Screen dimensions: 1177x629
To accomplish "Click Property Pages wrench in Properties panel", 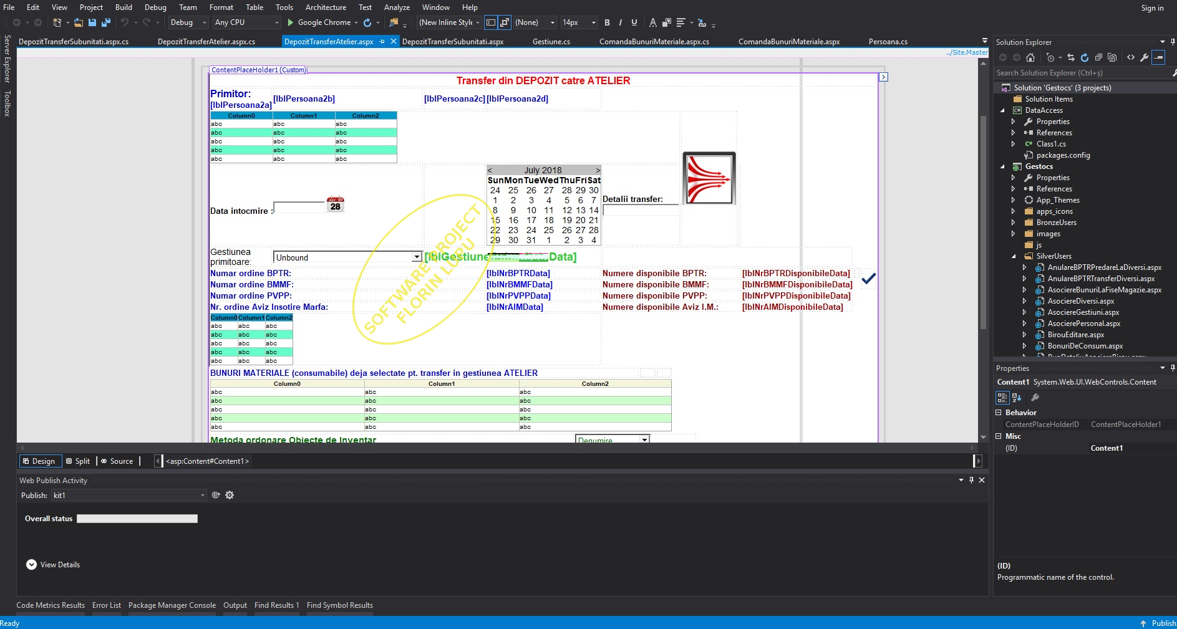I will (1035, 397).
